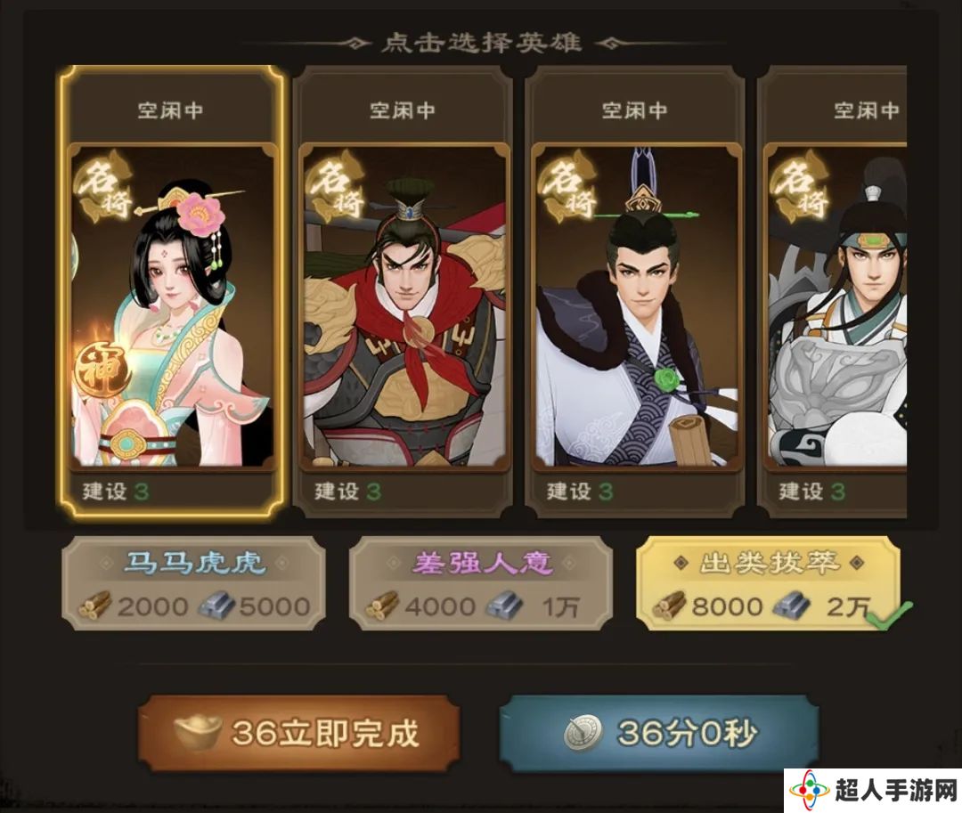The height and width of the screenshot is (813, 962).
Task: Click 建设 3 label under first hero
Action: 116,492
